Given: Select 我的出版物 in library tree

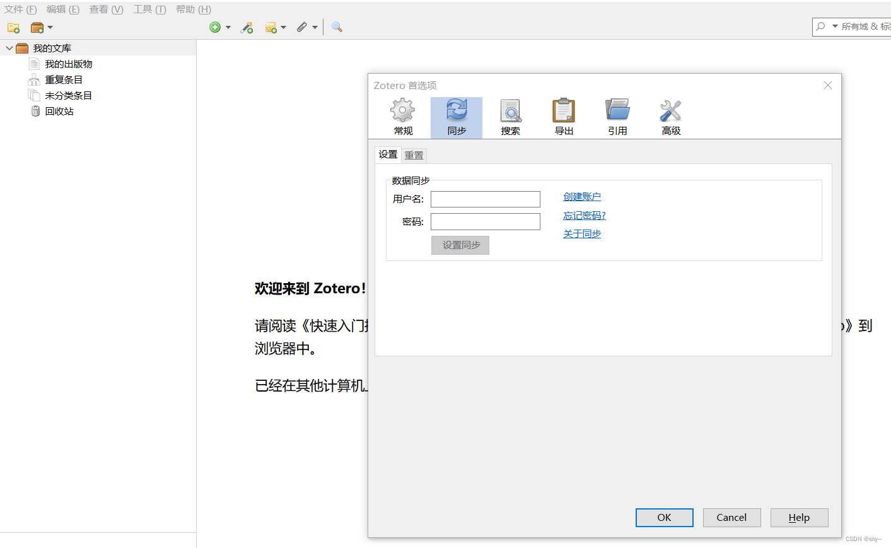Looking at the screenshot, I should 69,64.
